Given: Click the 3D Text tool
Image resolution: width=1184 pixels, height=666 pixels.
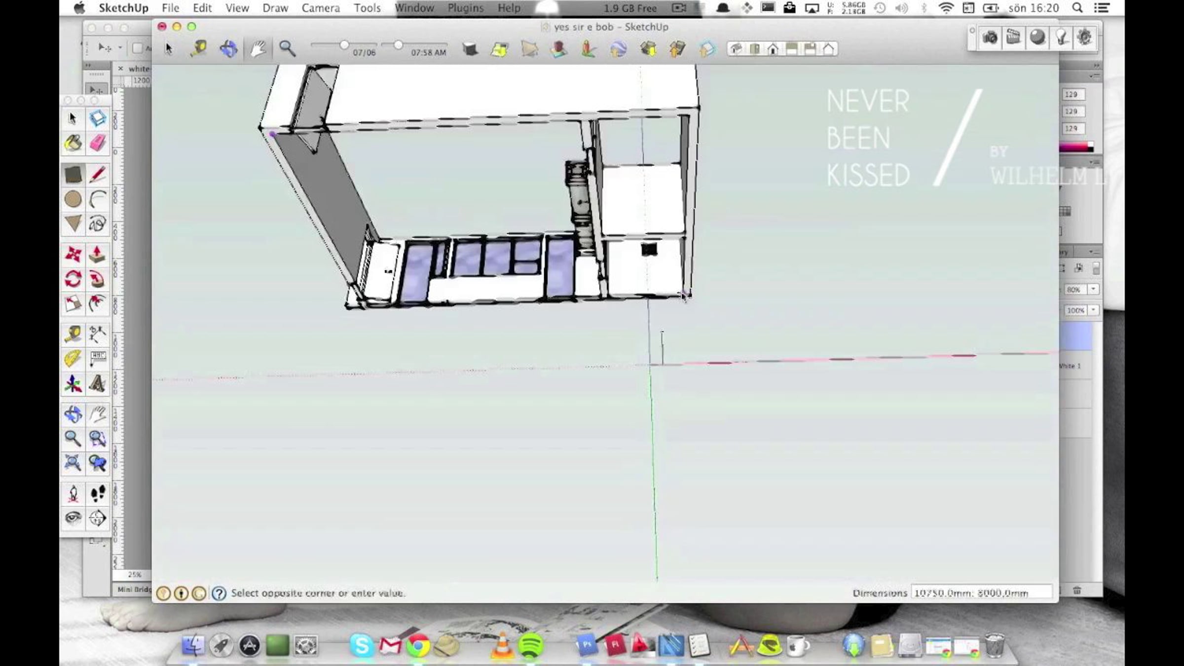Looking at the screenshot, I should 97,383.
